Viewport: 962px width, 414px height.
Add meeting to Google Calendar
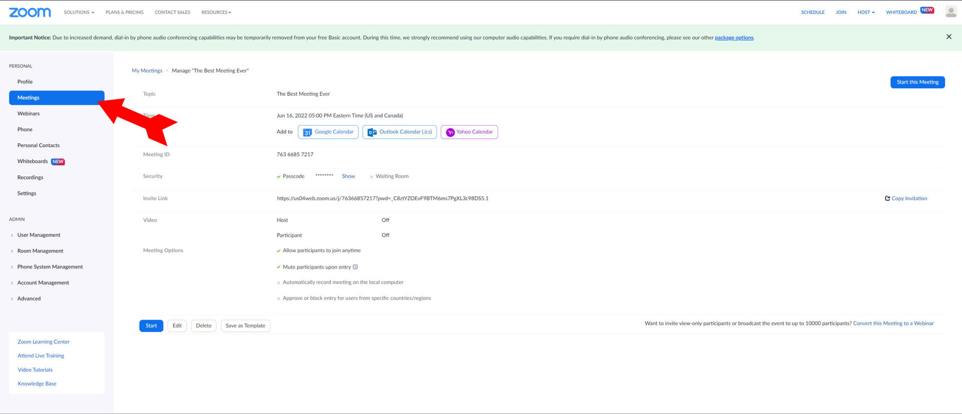(x=328, y=132)
